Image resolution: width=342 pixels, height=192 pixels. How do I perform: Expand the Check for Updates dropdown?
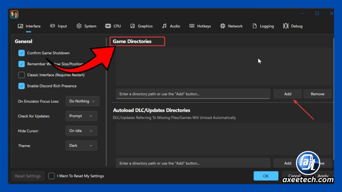[x=81, y=116]
